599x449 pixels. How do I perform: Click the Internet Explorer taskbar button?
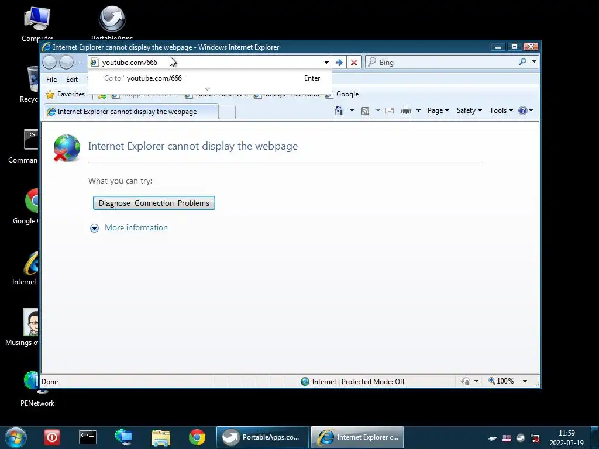(357, 437)
